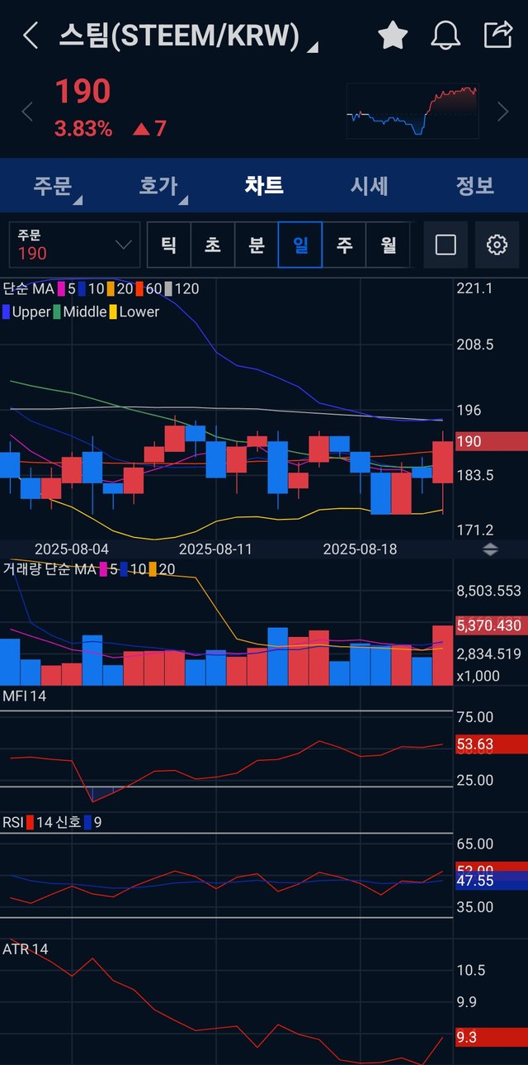This screenshot has height=1065, width=528.
Task: Tap the Upper band legend label
Action: coord(31,311)
